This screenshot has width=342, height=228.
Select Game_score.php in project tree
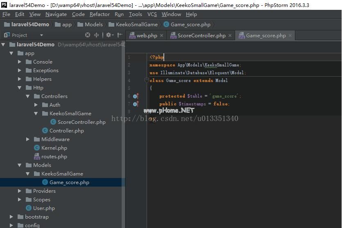[69, 182]
